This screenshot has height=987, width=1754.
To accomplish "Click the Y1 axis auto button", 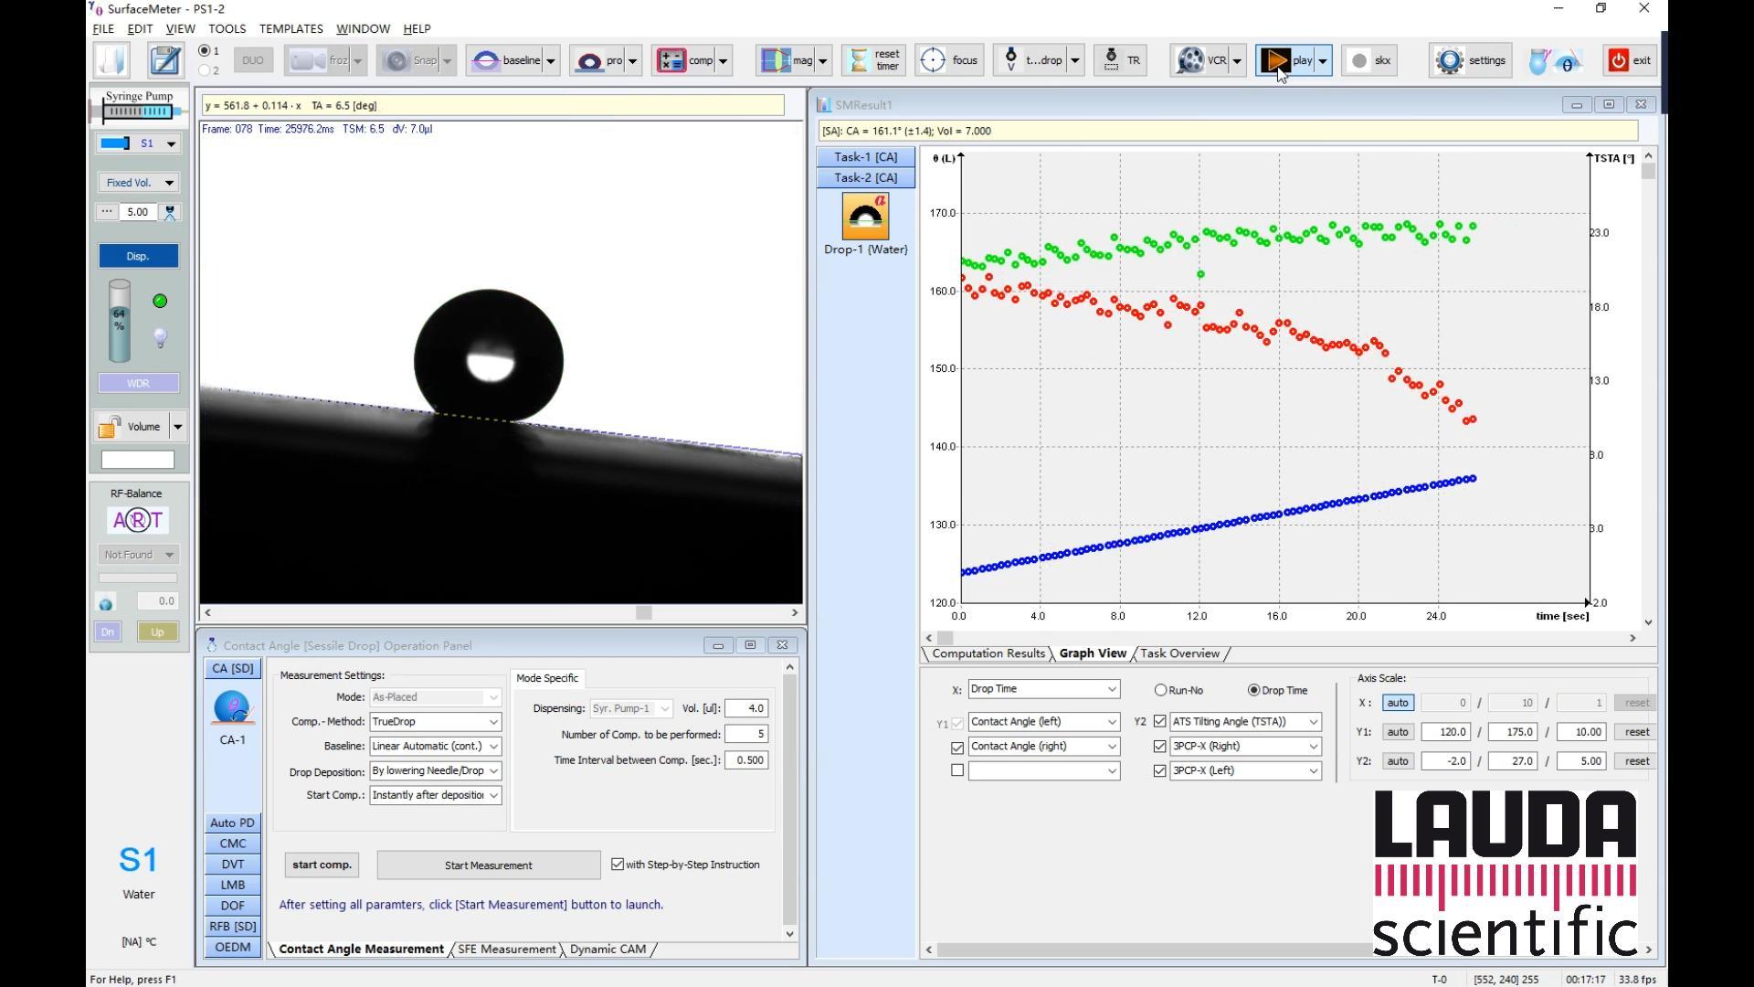I will (1398, 732).
